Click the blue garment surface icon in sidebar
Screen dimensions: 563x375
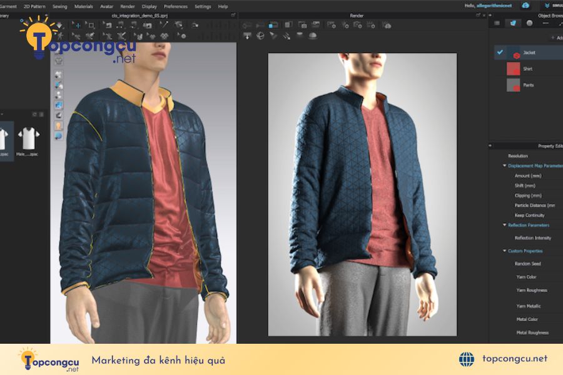tap(59, 105)
